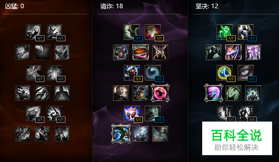Click the 坚决: 12 tree header
The image size is (279, 162).
(207, 6)
